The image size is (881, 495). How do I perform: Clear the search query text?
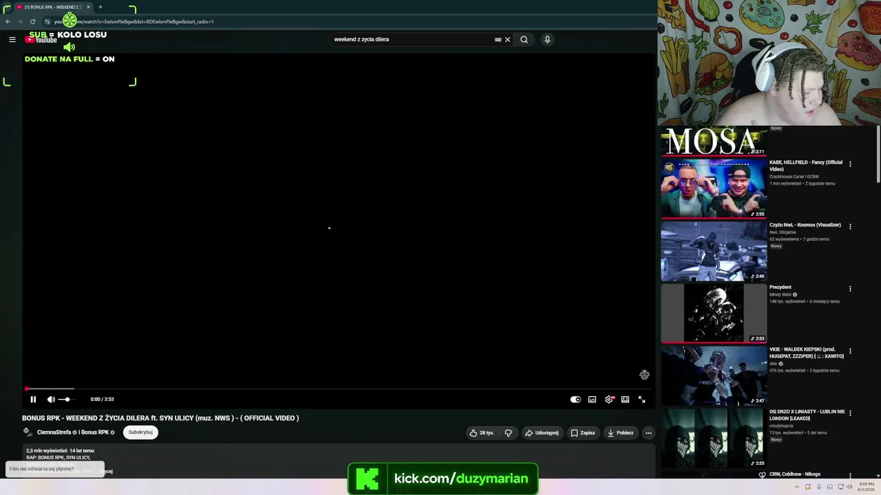(508, 40)
